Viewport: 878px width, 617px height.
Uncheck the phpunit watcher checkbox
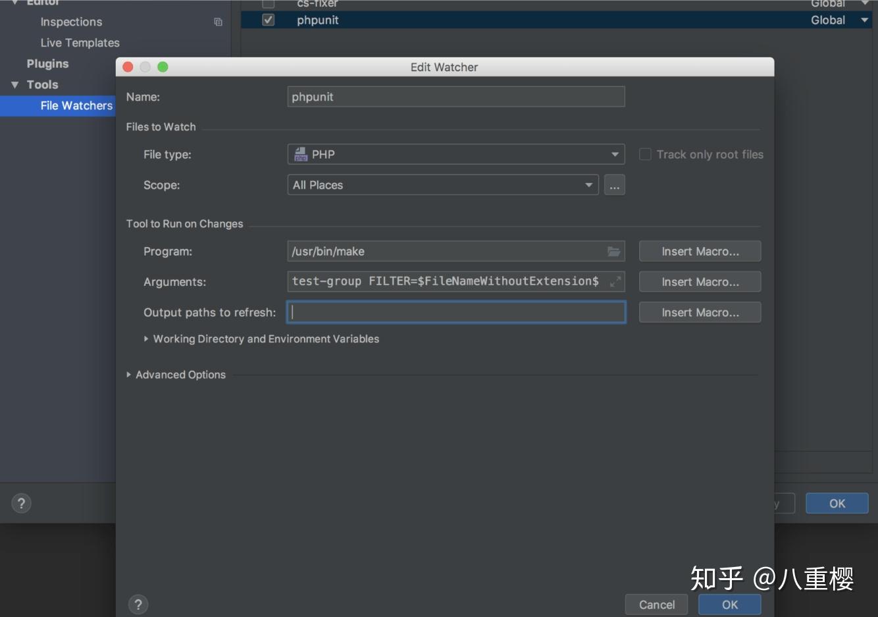(267, 20)
